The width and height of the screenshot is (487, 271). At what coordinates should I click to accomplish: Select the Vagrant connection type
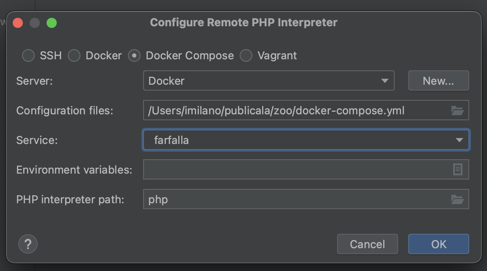point(246,55)
